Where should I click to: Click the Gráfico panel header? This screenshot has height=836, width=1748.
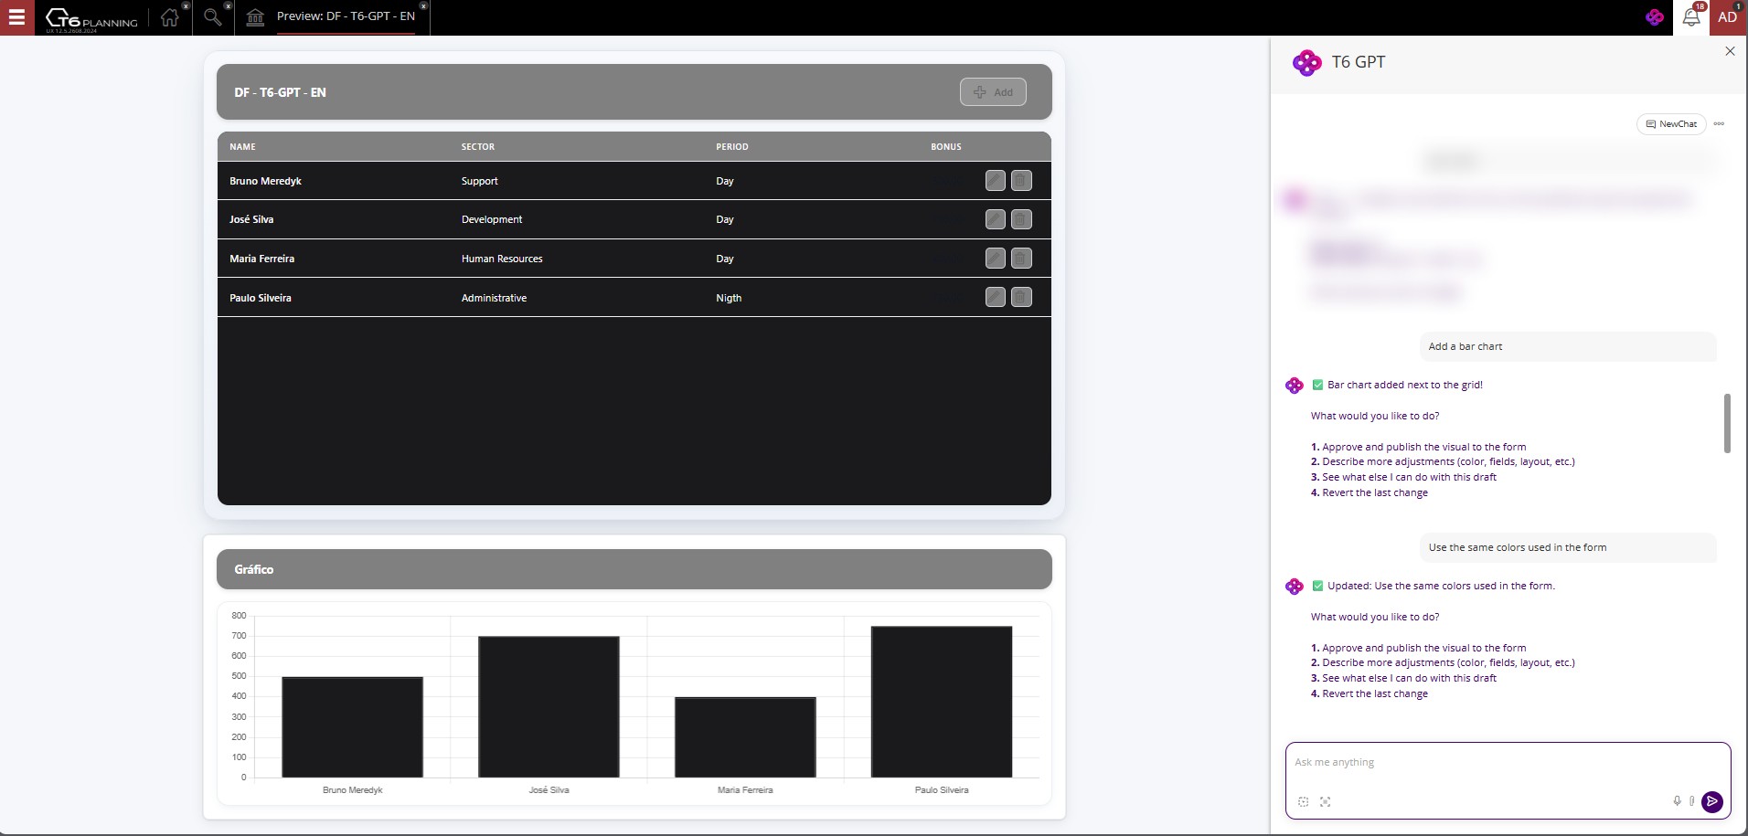(x=634, y=569)
